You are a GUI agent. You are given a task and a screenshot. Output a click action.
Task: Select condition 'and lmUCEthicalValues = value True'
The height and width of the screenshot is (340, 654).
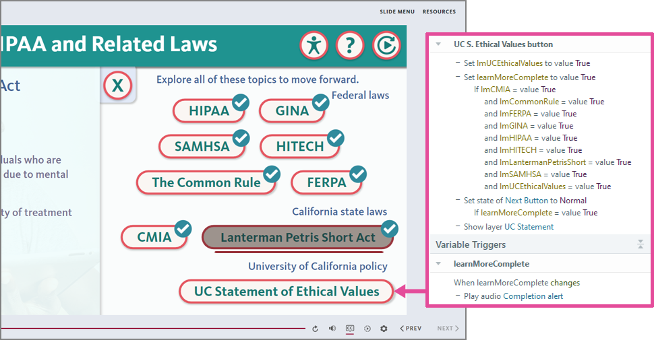click(547, 186)
